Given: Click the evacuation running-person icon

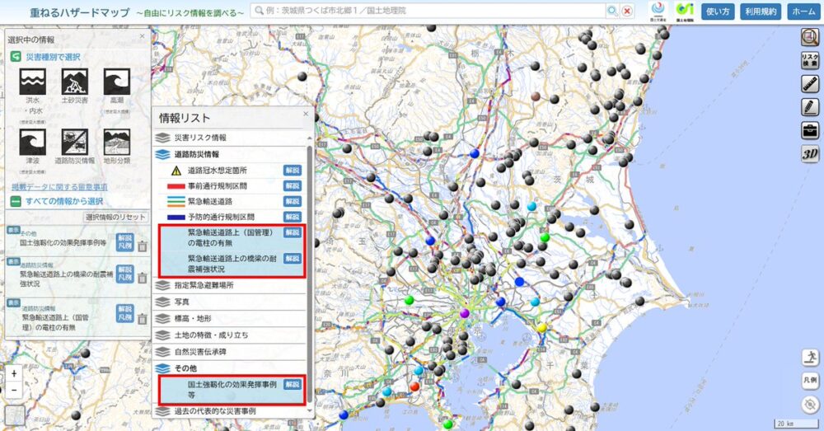Looking at the screenshot, I should (809, 357).
